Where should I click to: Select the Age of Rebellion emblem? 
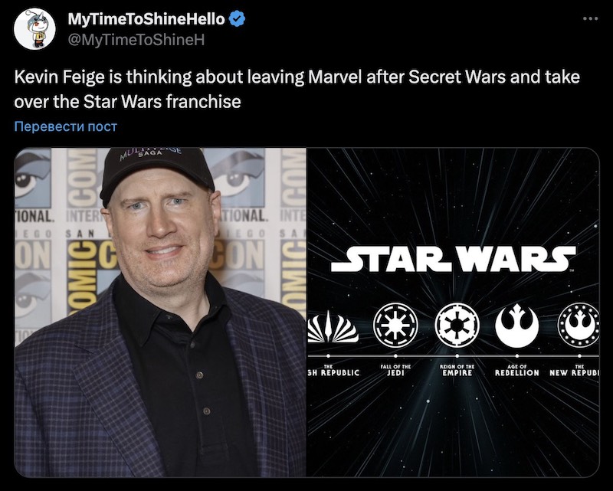tap(517, 326)
